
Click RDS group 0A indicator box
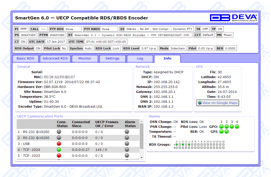coord(177,145)
